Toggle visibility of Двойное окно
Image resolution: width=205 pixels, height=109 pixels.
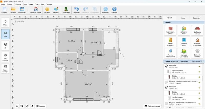pos(199,98)
